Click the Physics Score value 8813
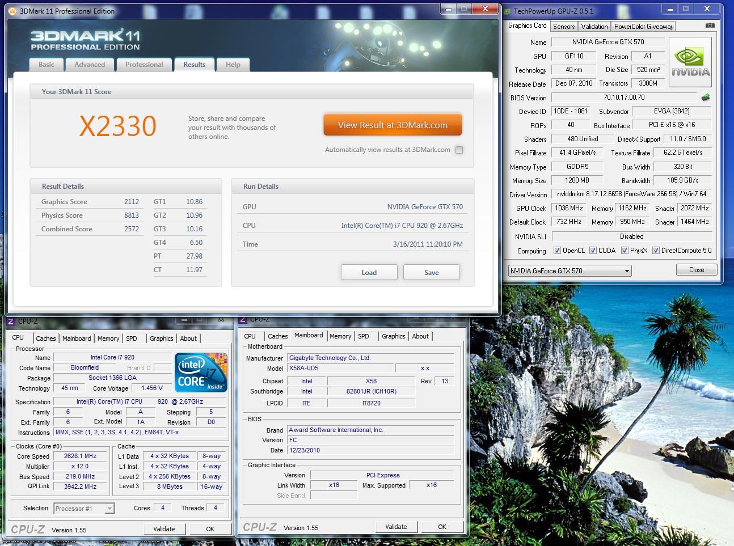The height and width of the screenshot is (546, 734). 131,215
